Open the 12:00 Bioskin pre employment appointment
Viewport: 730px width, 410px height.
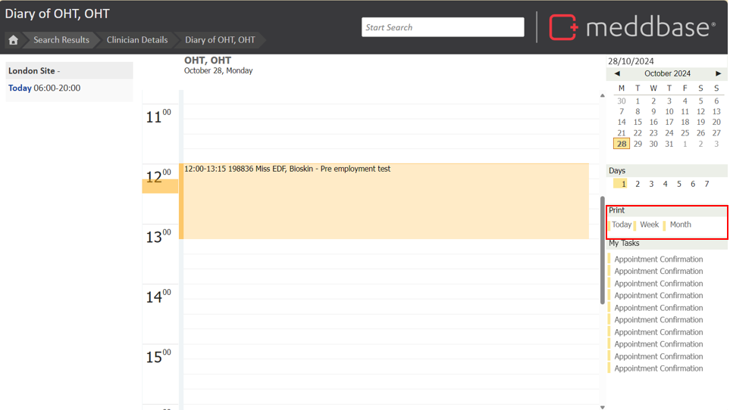[x=384, y=200]
